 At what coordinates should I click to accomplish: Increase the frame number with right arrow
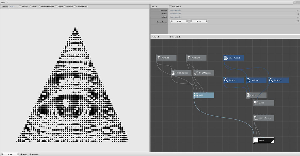[18, 154]
